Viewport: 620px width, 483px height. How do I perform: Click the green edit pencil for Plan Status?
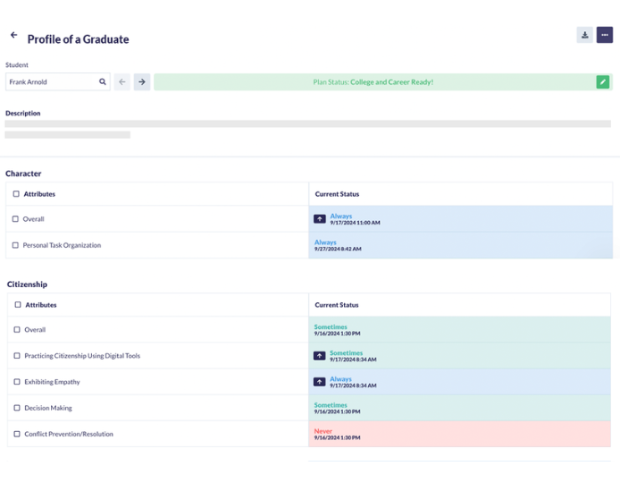click(x=603, y=82)
